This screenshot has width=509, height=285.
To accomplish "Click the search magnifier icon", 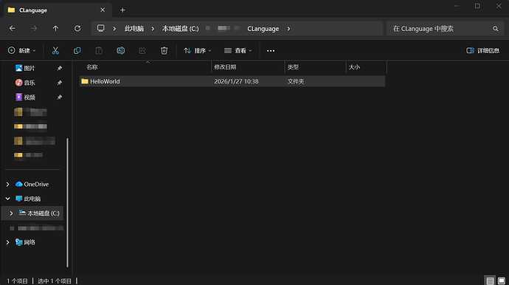I will pos(496,29).
